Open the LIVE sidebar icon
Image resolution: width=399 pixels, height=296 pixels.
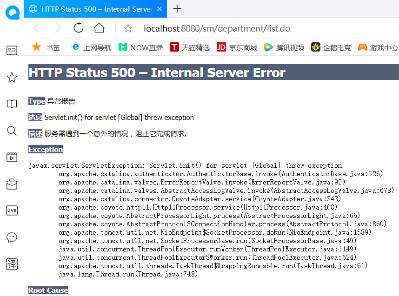(x=12, y=210)
